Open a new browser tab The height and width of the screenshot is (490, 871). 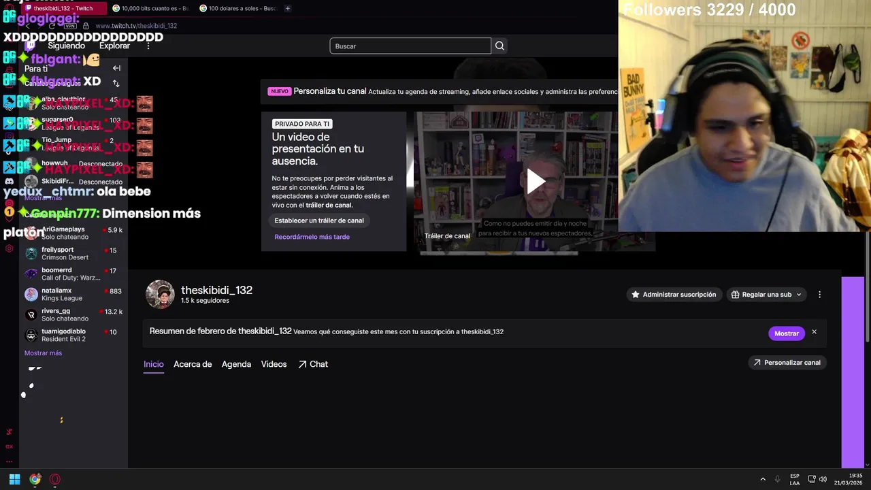tap(288, 8)
